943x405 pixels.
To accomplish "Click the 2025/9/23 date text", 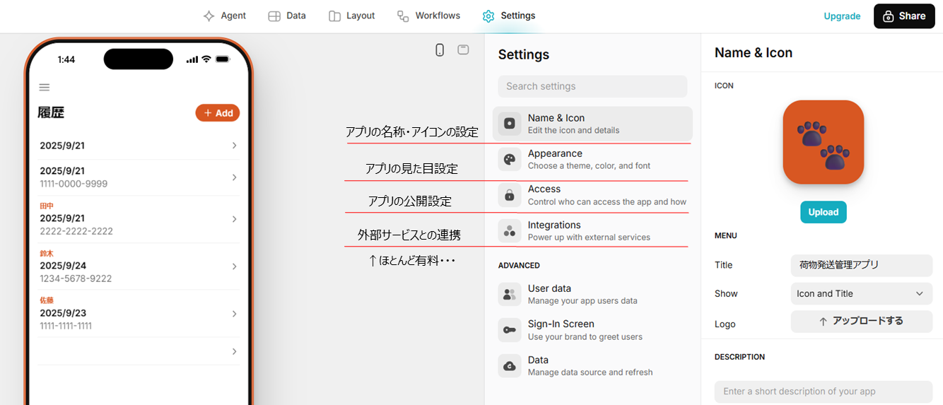I will coord(63,313).
